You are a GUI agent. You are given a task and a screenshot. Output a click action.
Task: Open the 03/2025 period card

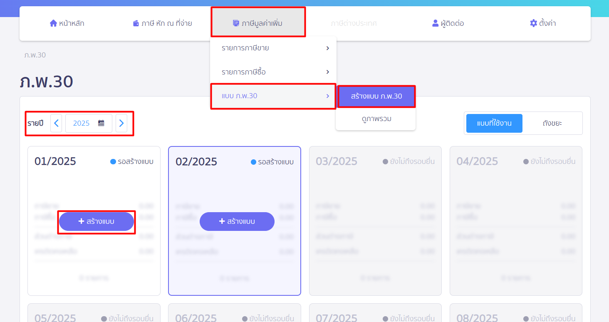pyautogui.click(x=375, y=220)
